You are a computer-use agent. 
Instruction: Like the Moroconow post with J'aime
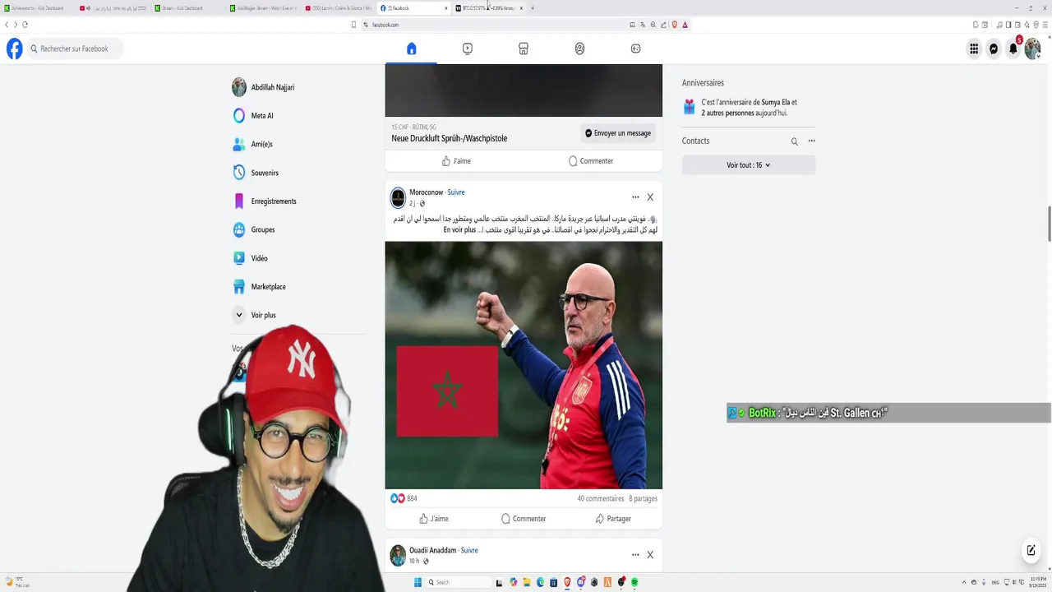click(x=434, y=519)
